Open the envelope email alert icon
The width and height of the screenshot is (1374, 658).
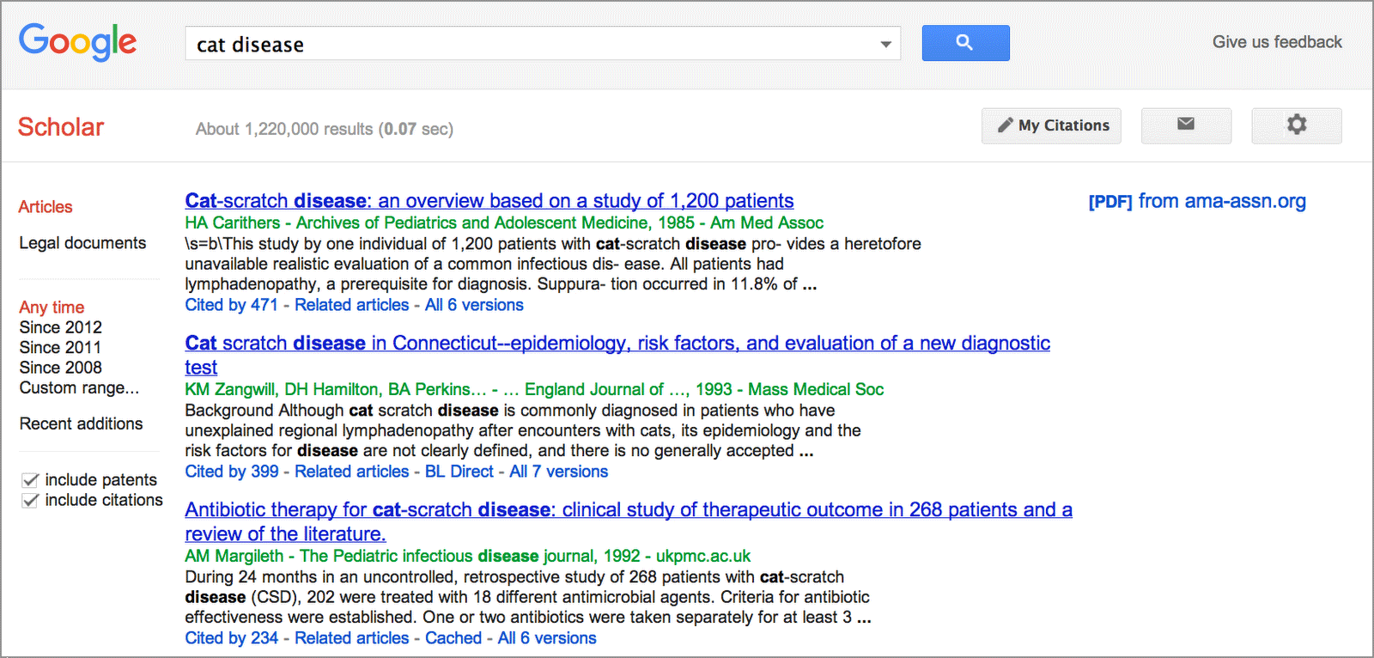pos(1185,125)
